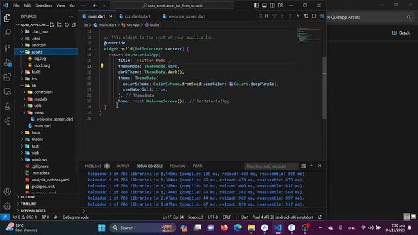Click Ln 17, Col 34 status item
This screenshot has height=235, width=418.
[x=172, y=217]
